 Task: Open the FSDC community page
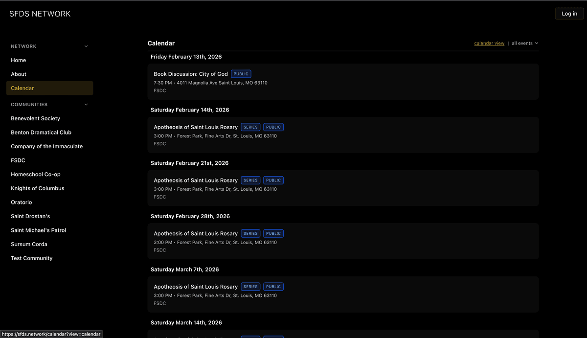coord(18,160)
